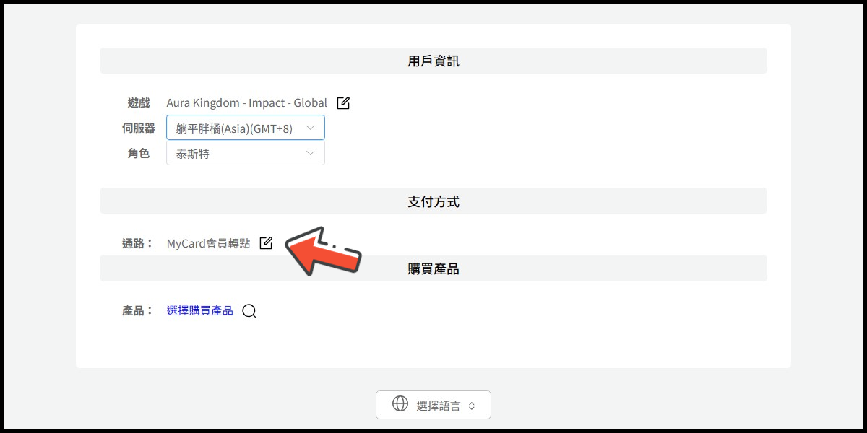
Task: Open the 角色 dropdown showing 泰斯特
Action: [246, 153]
